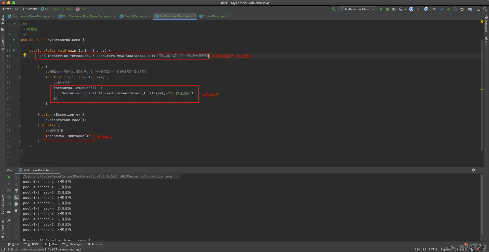This screenshot has height=252, width=489.
Task: Open Run panel settings gear icon
Action: (x=474, y=170)
